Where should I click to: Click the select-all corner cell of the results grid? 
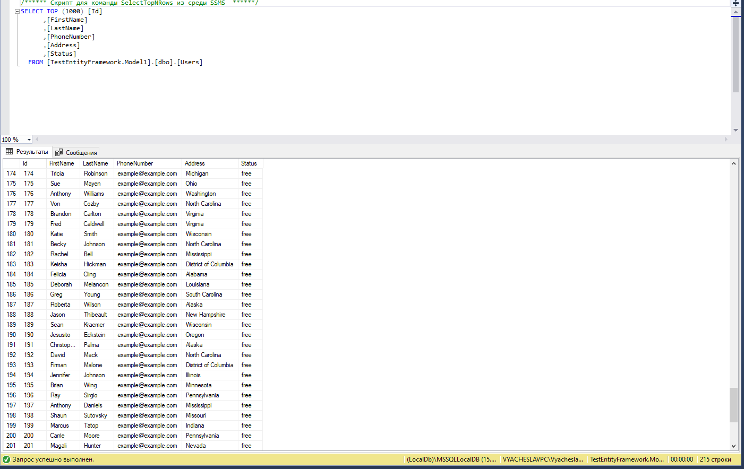click(x=11, y=163)
